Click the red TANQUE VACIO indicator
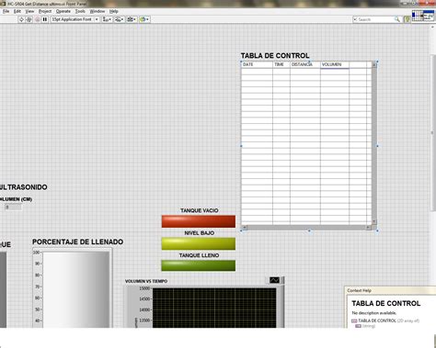 [199, 221]
